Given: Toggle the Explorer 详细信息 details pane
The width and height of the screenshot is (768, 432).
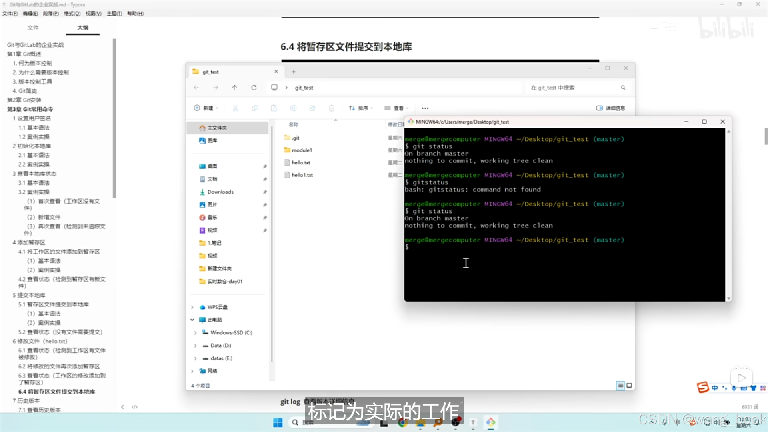Looking at the screenshot, I should pyautogui.click(x=611, y=108).
